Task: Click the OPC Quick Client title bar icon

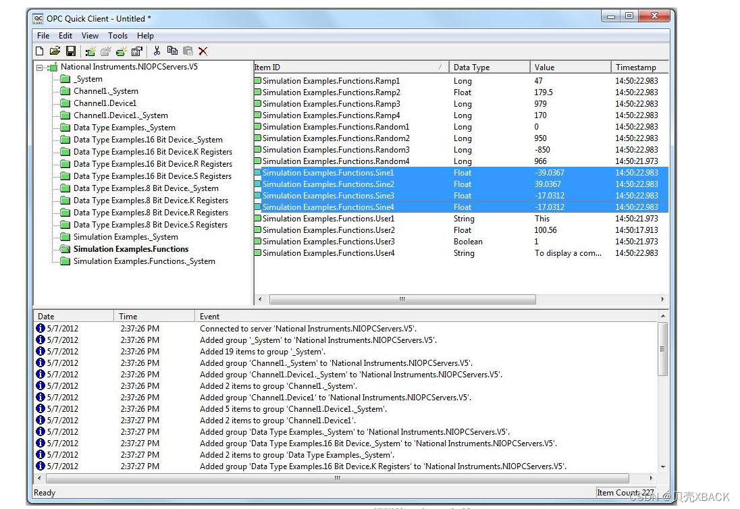Action: click(38, 19)
